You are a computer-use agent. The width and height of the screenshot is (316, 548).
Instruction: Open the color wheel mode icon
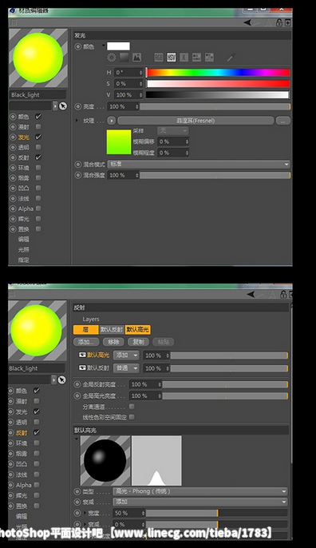(112, 58)
